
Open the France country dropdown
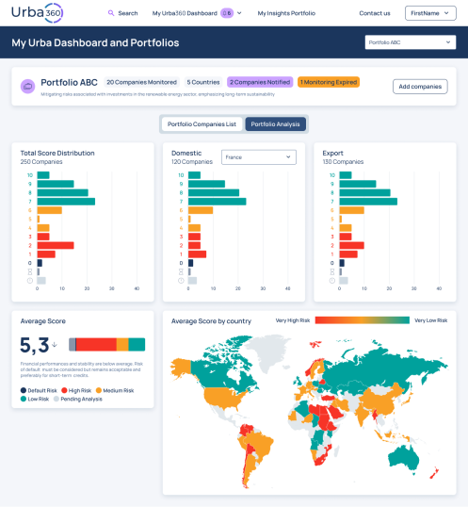coord(259,157)
